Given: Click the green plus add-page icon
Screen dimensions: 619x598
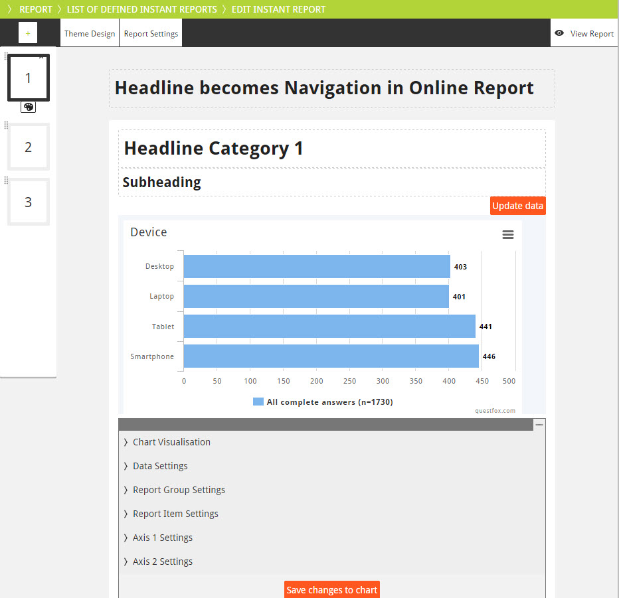Looking at the screenshot, I should 28,33.
